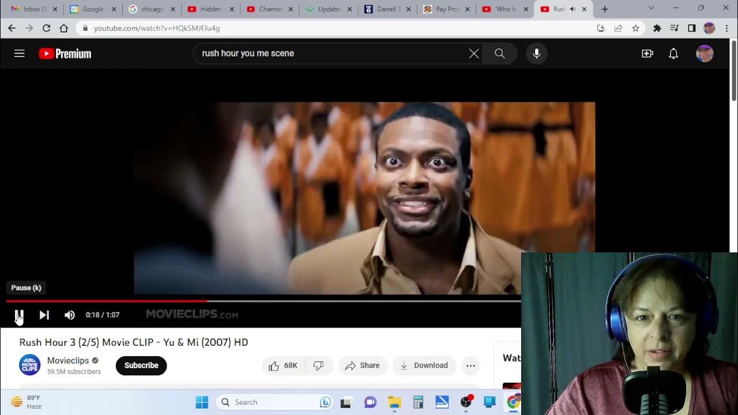Open Chrome three-dot menu

[x=726, y=28]
